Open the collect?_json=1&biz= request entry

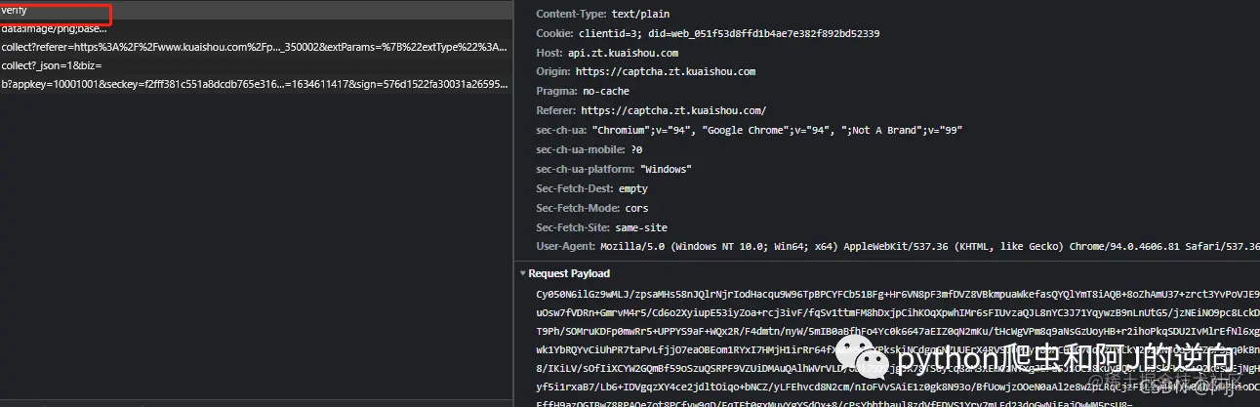pos(256,65)
